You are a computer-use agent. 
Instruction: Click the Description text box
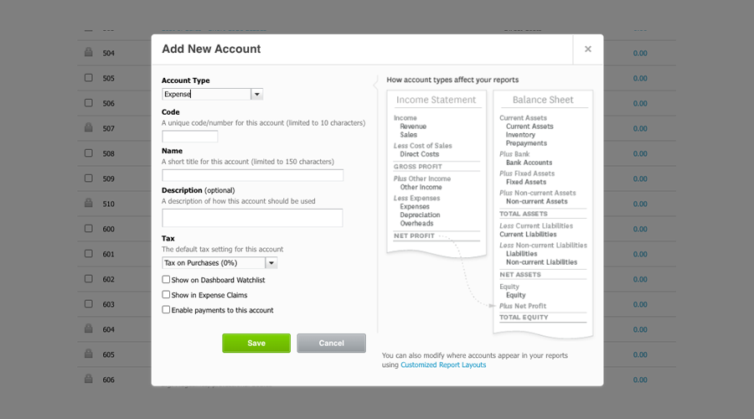tap(252, 218)
